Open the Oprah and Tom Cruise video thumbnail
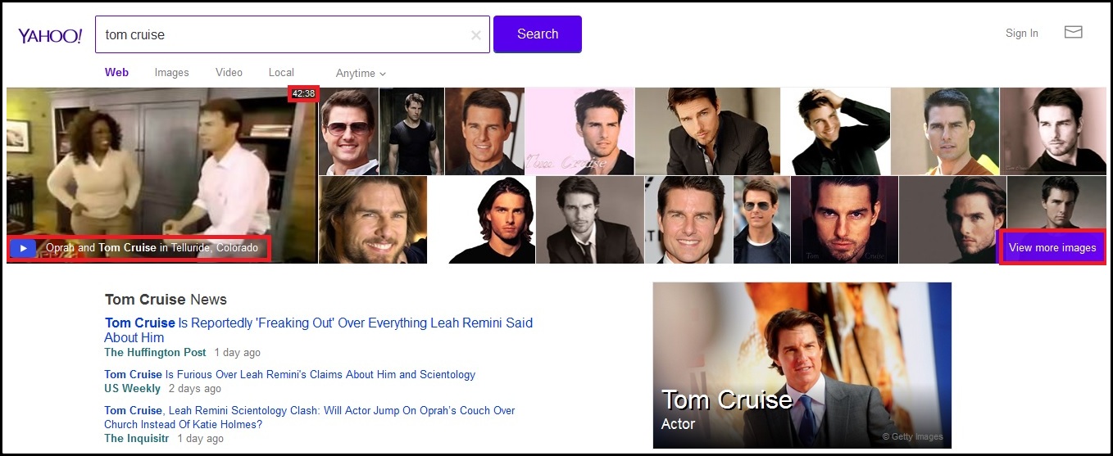This screenshot has height=456, width=1113. pos(161,175)
